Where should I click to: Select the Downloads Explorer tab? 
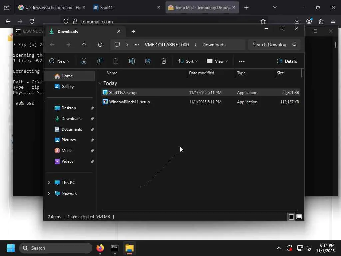click(x=85, y=32)
